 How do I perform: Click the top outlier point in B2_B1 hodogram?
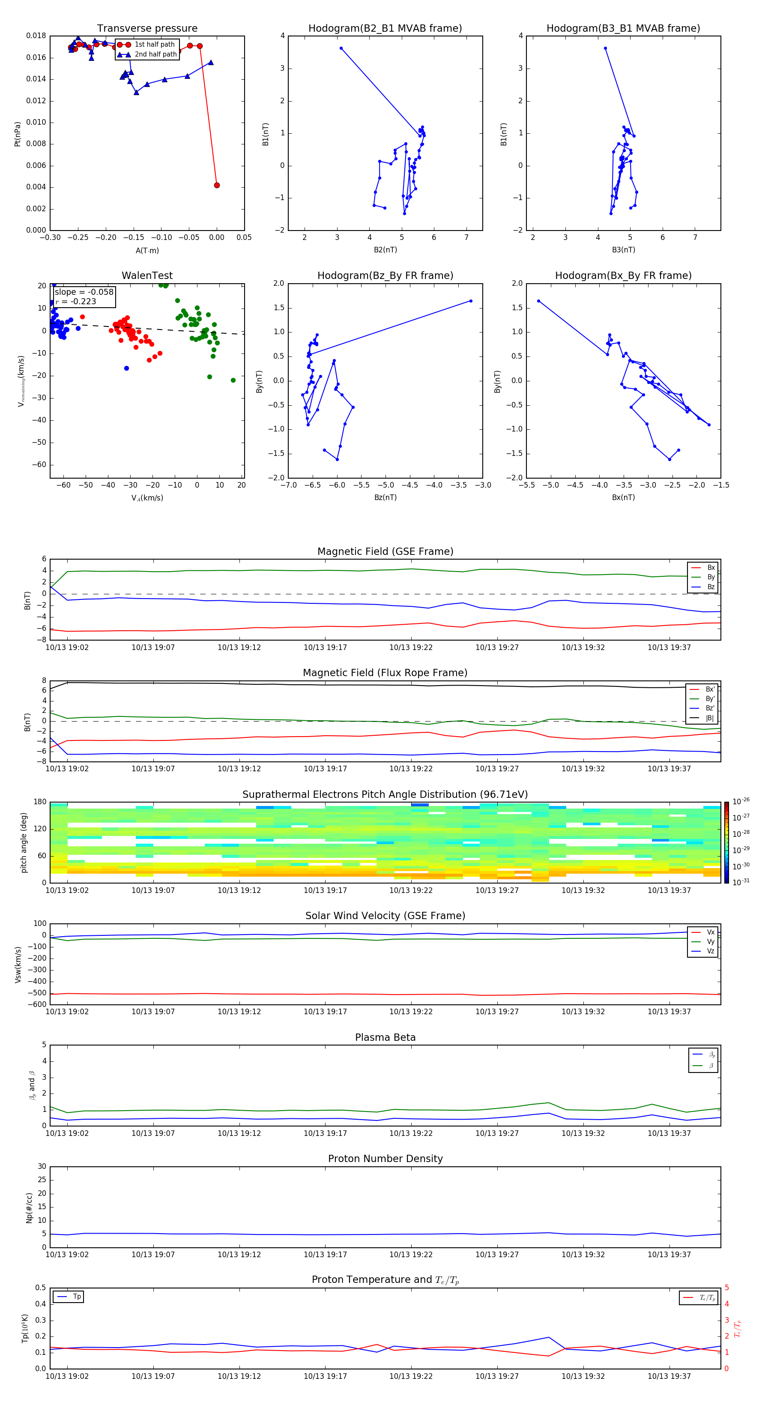341,48
